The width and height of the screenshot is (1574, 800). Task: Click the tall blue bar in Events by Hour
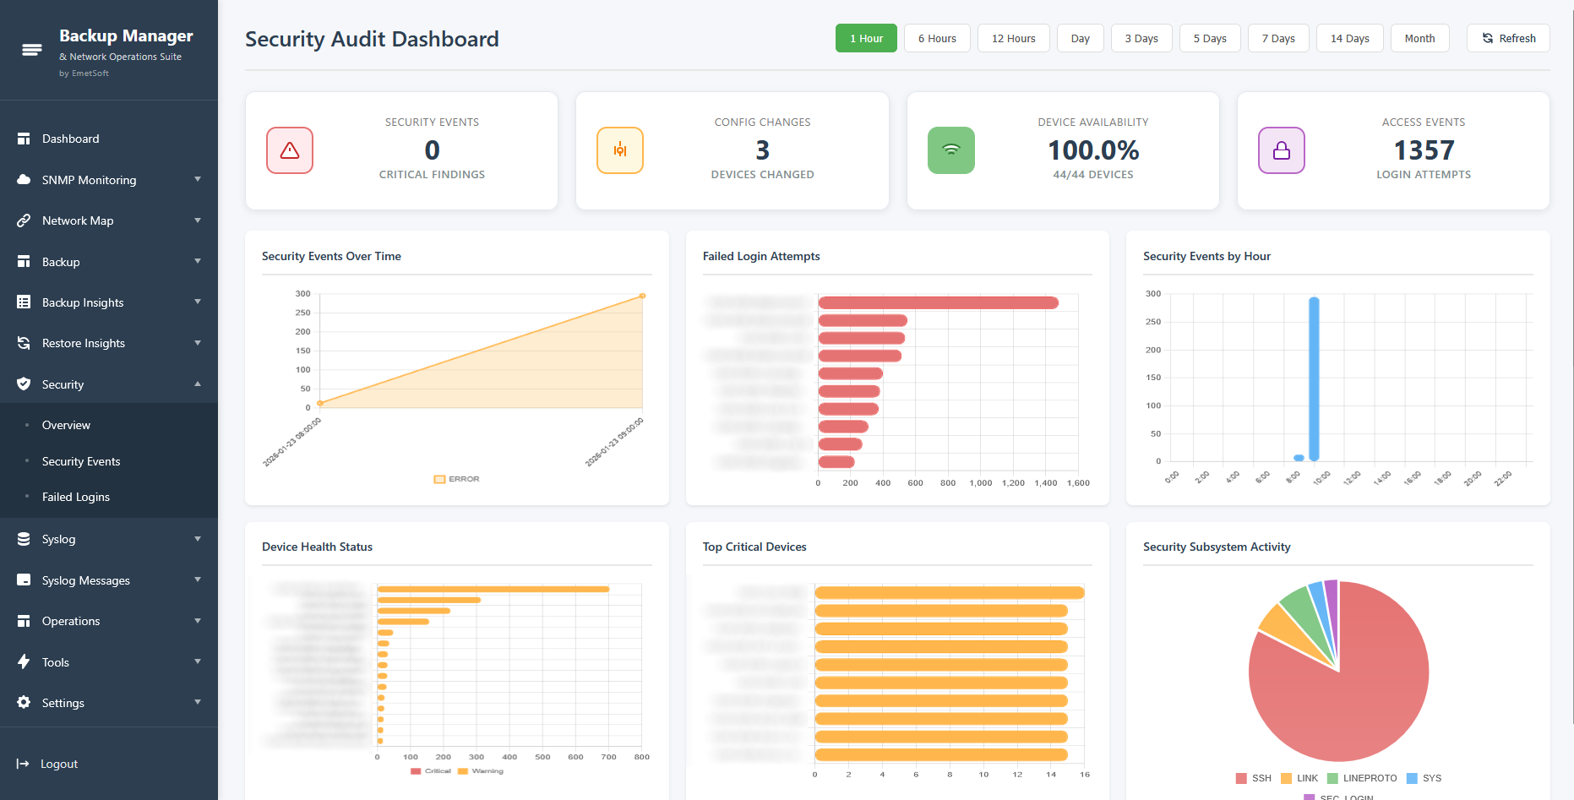point(1314,378)
